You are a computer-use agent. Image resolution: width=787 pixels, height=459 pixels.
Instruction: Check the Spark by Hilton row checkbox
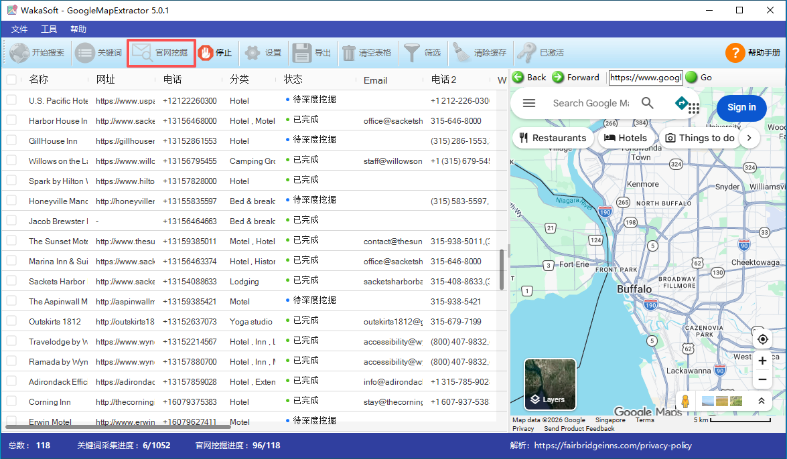click(11, 180)
